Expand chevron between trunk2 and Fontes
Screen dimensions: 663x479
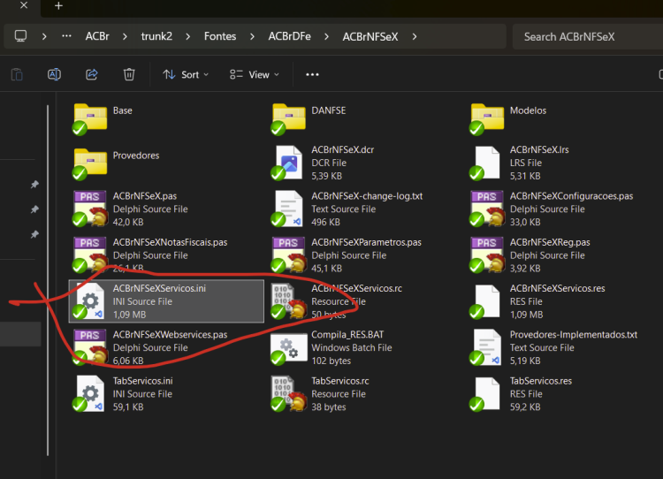[x=187, y=37]
